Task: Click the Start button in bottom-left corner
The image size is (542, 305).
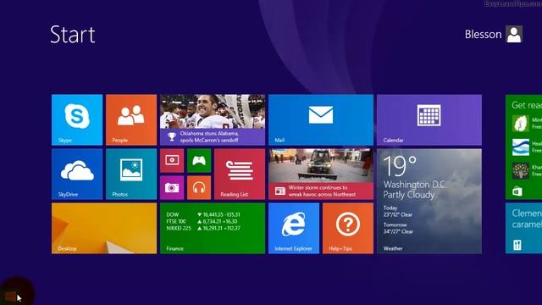Action: pyautogui.click(x=11, y=297)
